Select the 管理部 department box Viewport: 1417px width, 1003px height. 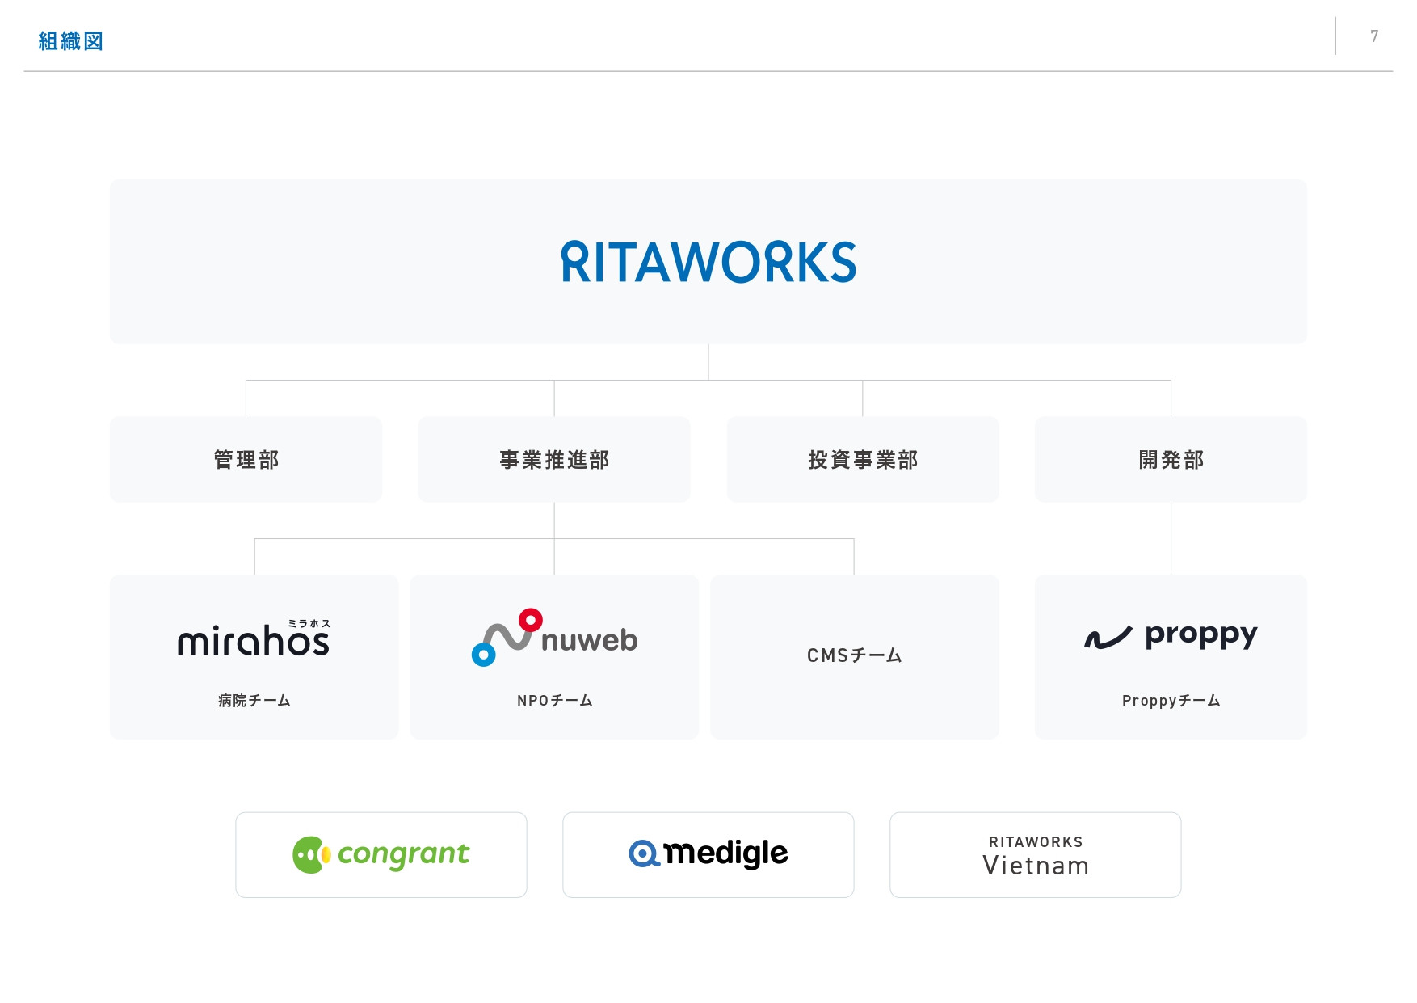click(246, 459)
